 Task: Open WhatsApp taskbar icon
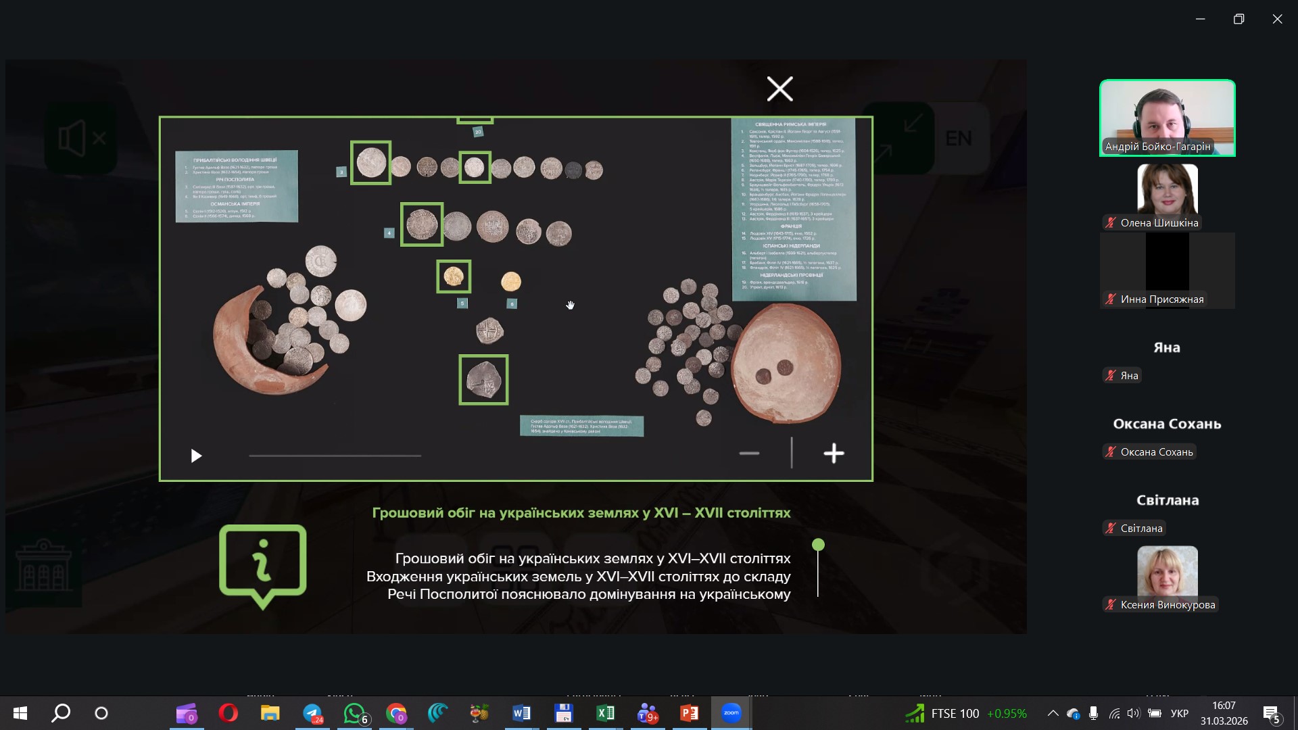pos(354,713)
